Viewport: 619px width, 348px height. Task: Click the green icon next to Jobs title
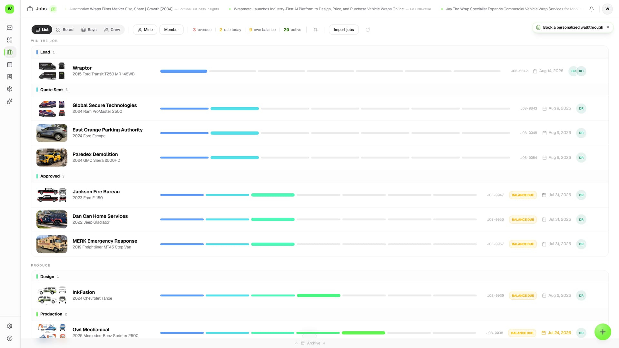click(53, 9)
